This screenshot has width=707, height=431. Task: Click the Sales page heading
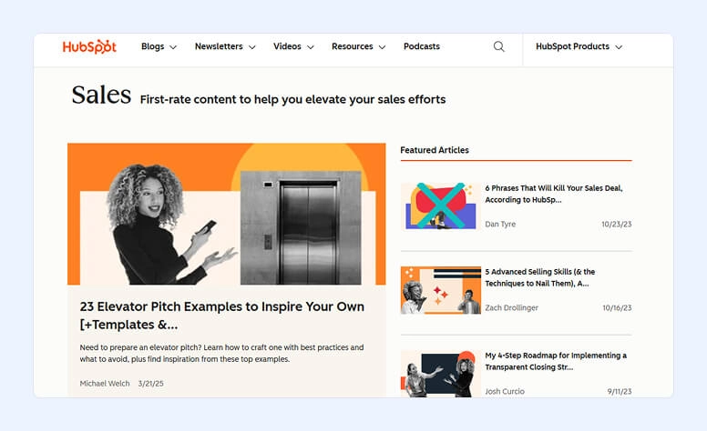pos(101,95)
